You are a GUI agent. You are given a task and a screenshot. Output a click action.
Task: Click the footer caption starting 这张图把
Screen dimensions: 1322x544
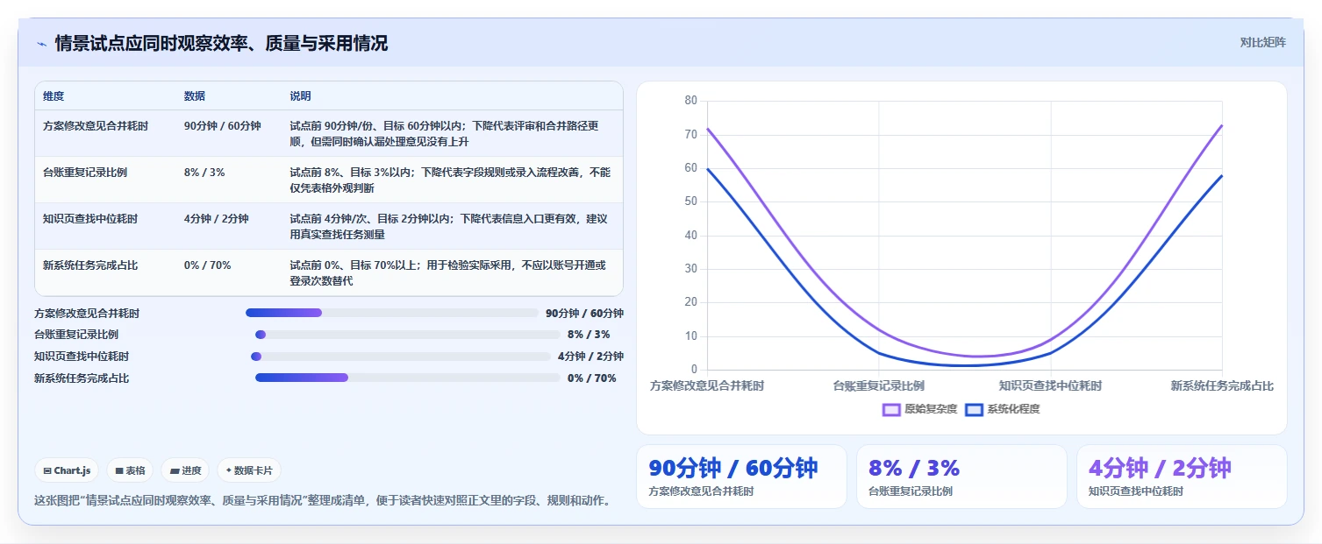(x=322, y=501)
